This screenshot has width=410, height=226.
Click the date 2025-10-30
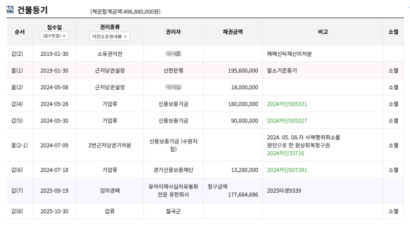click(54, 211)
